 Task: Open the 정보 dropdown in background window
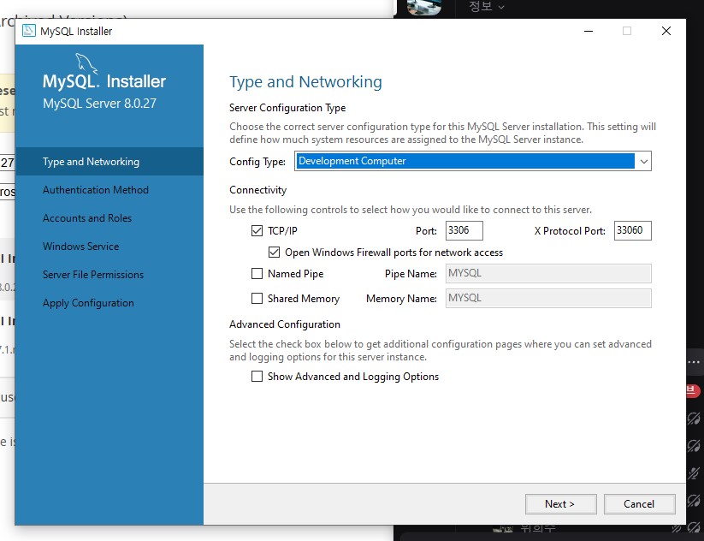(x=486, y=6)
